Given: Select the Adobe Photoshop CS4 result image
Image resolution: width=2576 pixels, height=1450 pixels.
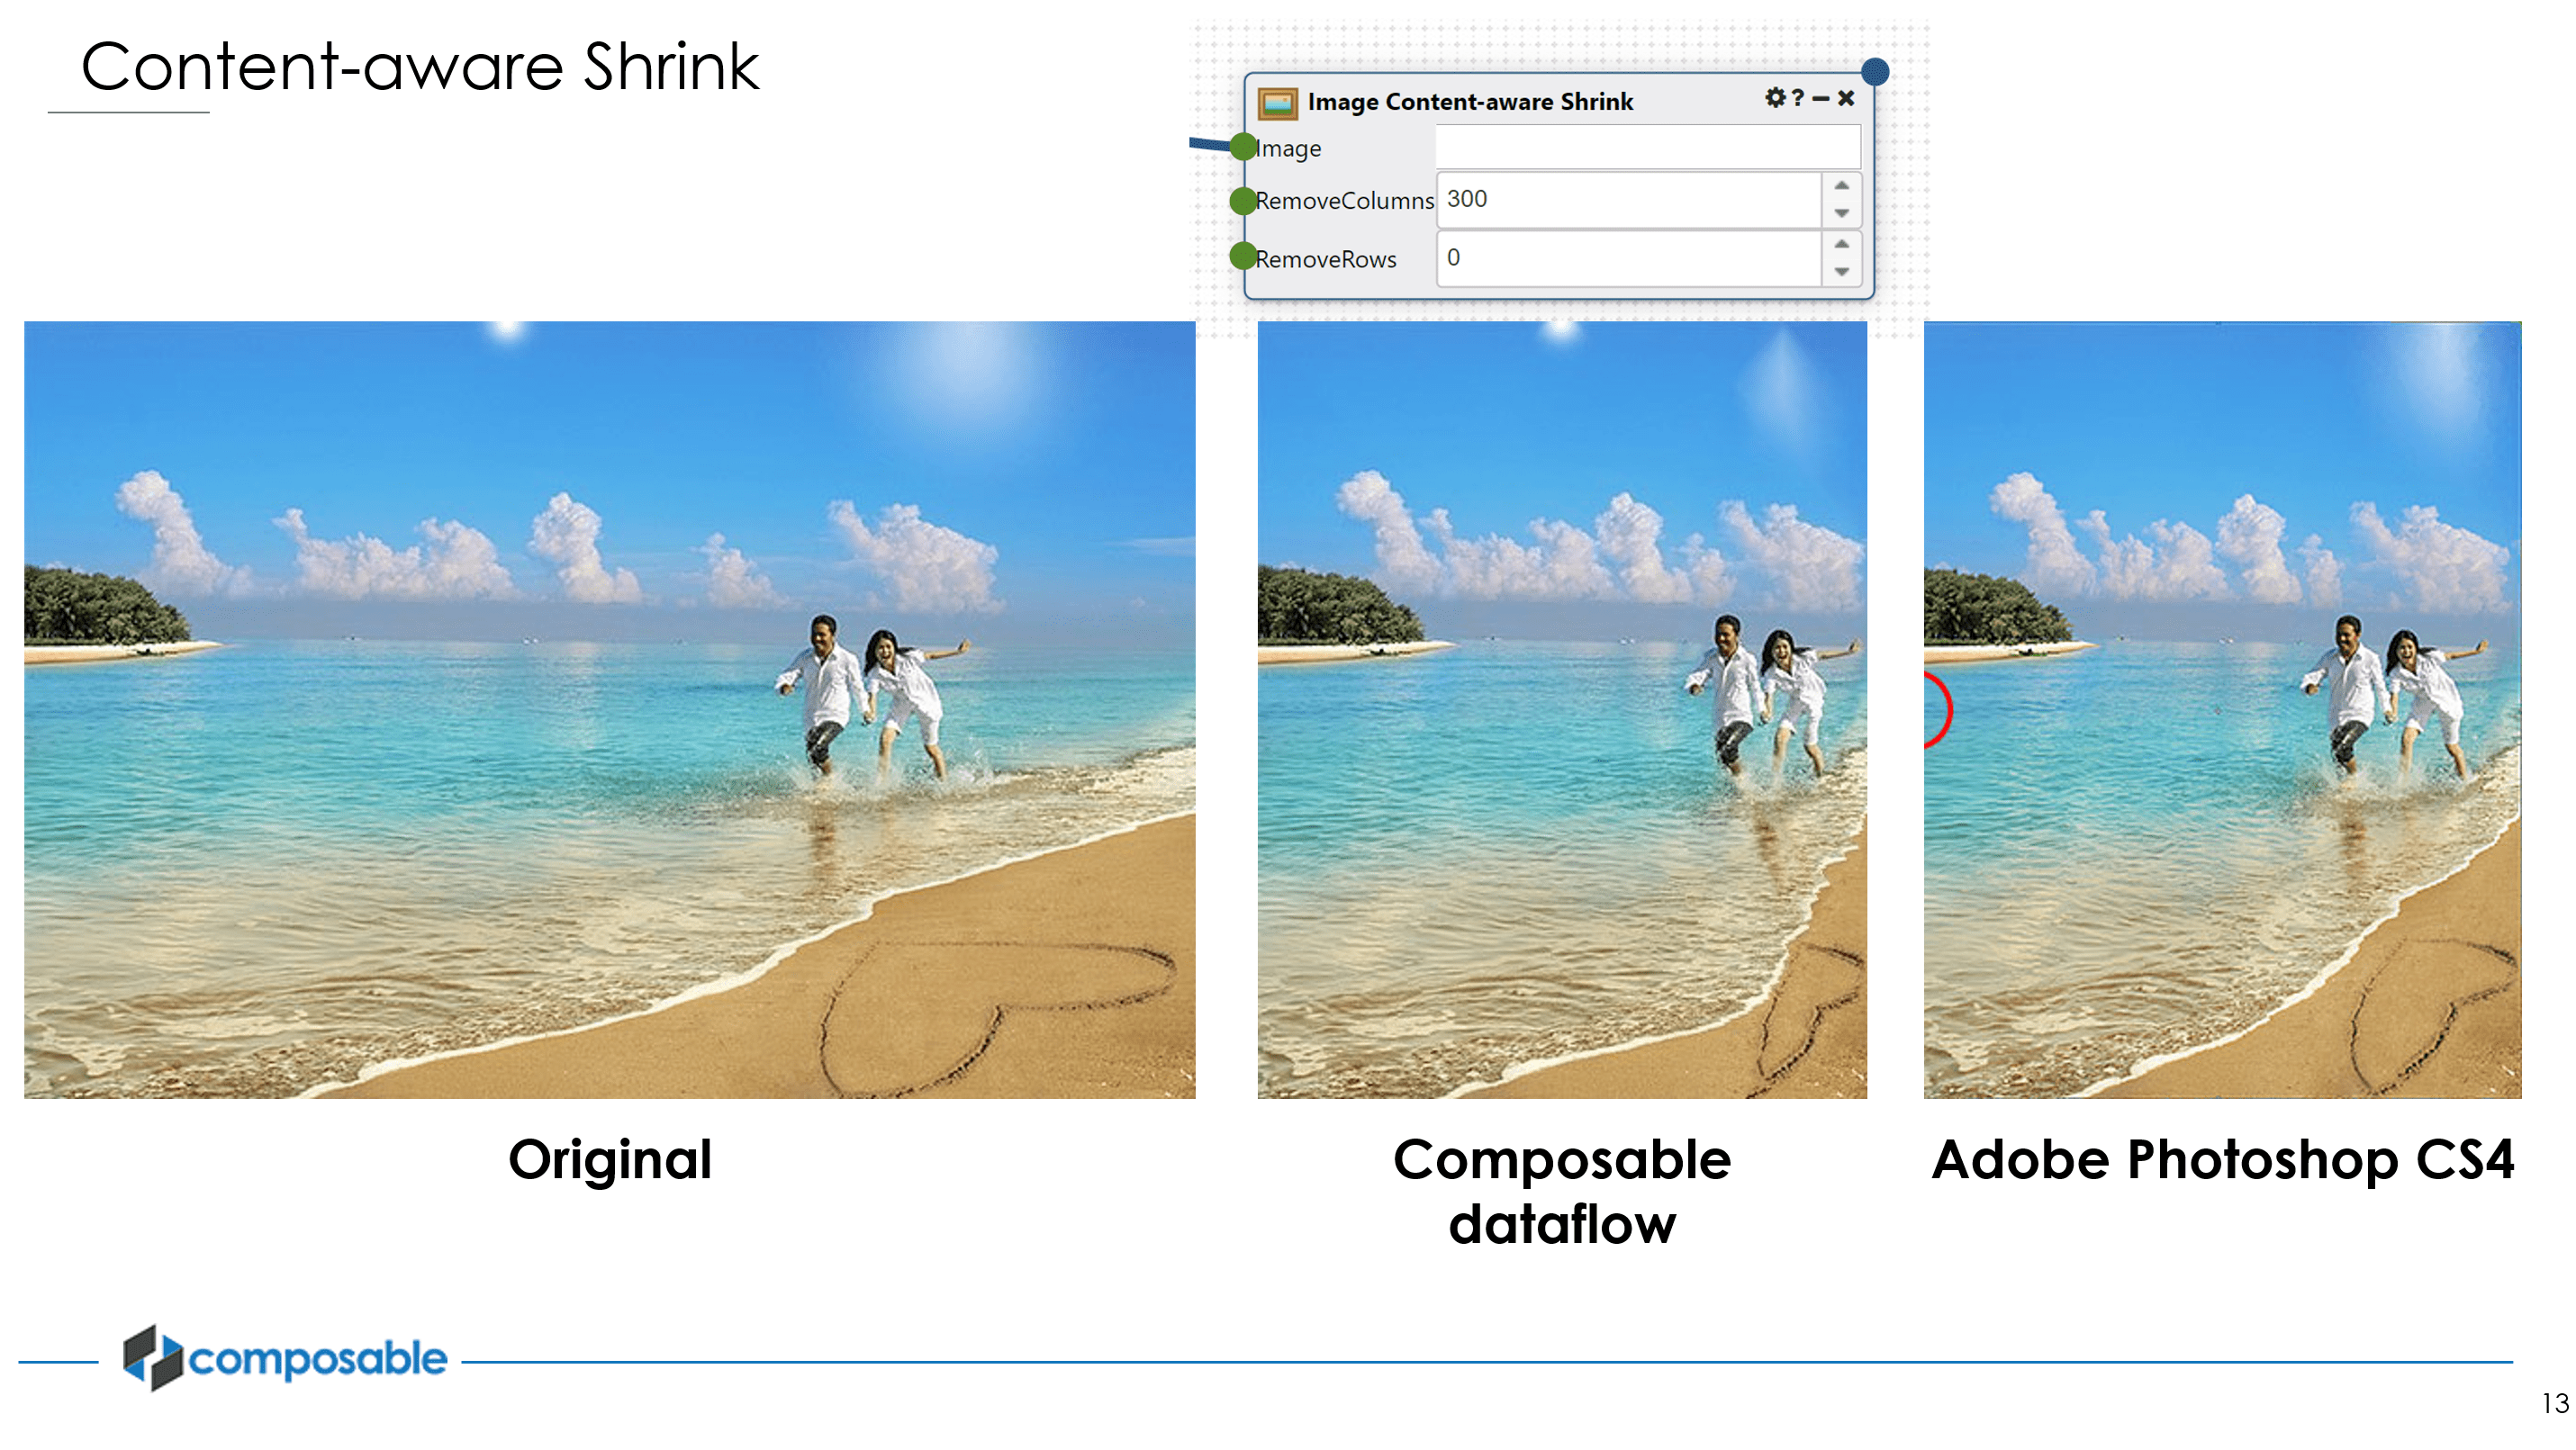Looking at the screenshot, I should pos(2222,709).
